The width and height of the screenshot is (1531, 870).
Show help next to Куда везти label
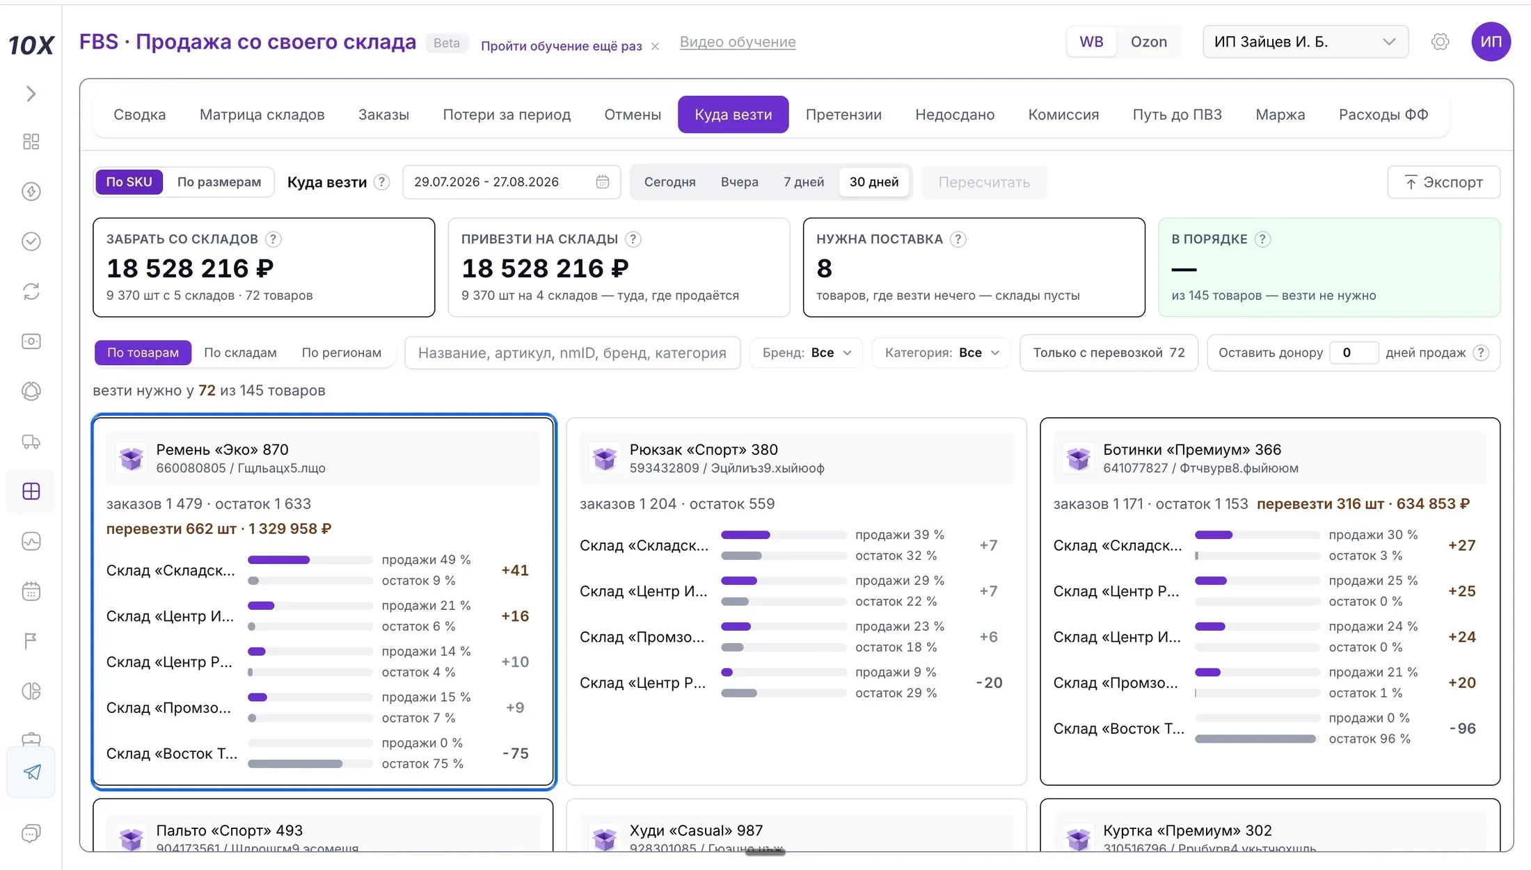381,182
